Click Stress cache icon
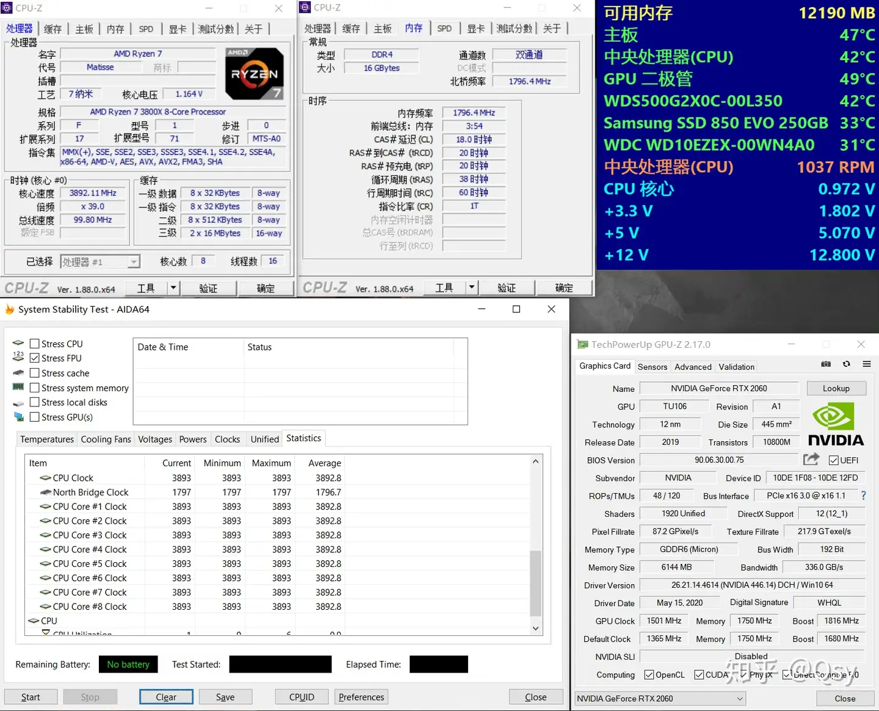Image resolution: width=879 pixels, height=711 pixels. tap(18, 372)
